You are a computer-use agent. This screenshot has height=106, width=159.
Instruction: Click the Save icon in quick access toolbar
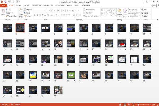pos(6,2)
